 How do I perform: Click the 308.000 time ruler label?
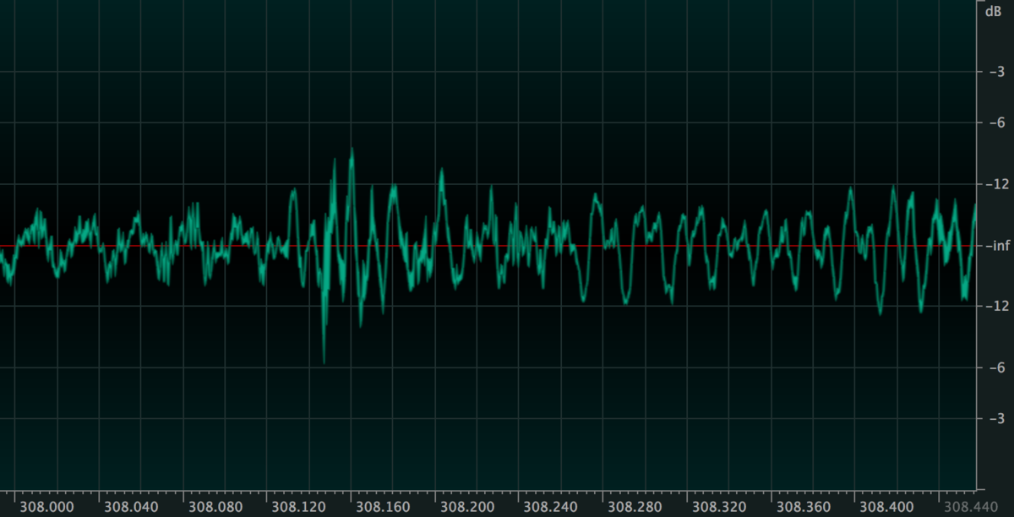pos(49,507)
